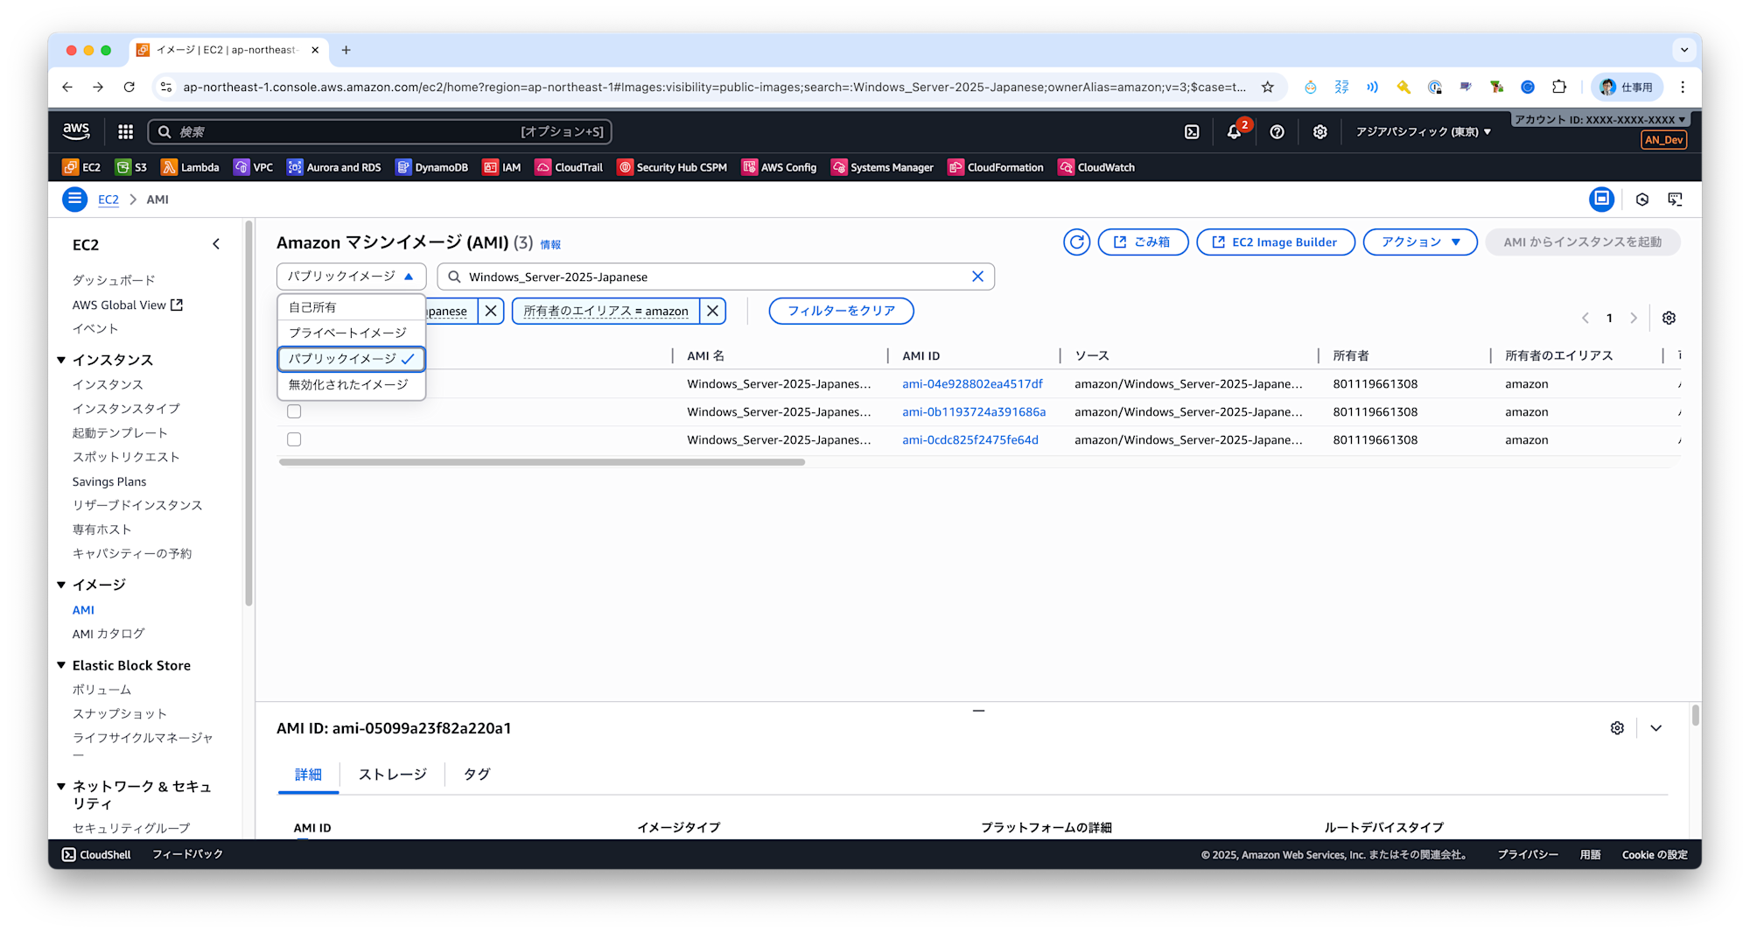Open the アクション dropdown
This screenshot has width=1750, height=933.
[1420, 242]
